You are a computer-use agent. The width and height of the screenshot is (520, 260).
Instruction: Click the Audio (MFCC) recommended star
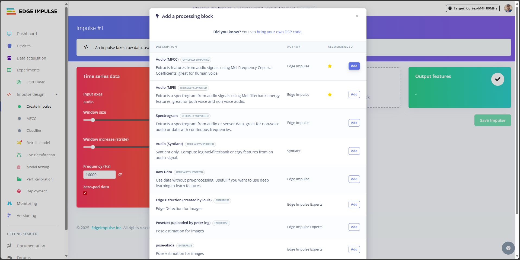[330, 66]
